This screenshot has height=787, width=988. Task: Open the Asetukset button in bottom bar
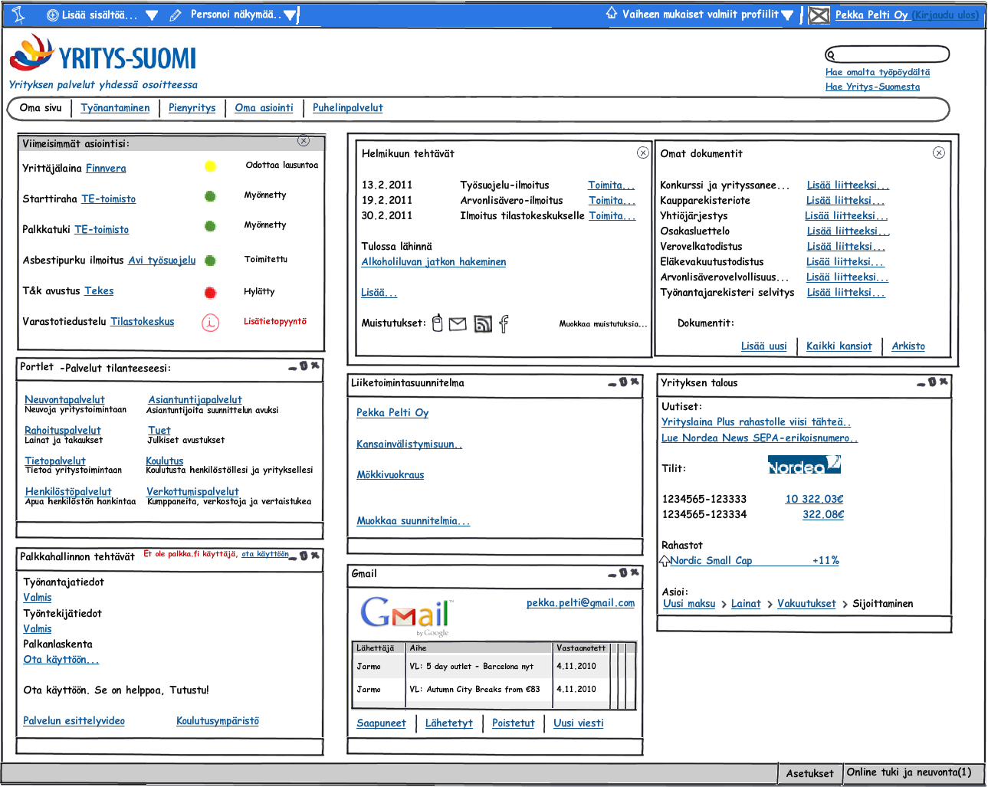pos(809,774)
